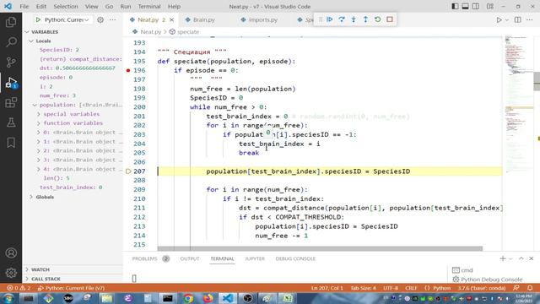Open the File menu

(24, 6)
